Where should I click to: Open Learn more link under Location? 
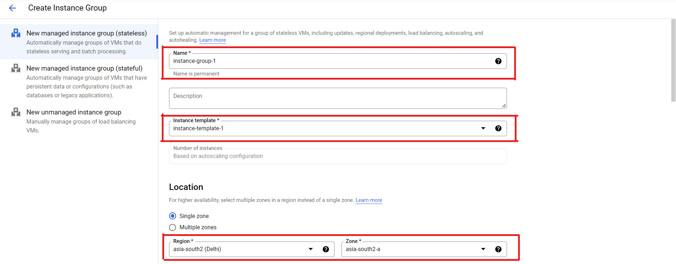click(x=369, y=200)
